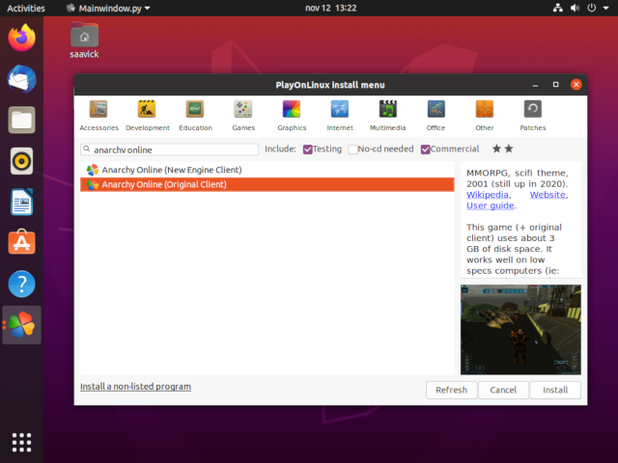
Task: Select the Education category icon
Action: [195, 109]
